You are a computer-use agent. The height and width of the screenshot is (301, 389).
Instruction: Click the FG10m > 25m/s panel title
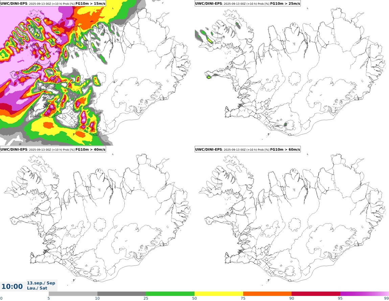point(248,3)
